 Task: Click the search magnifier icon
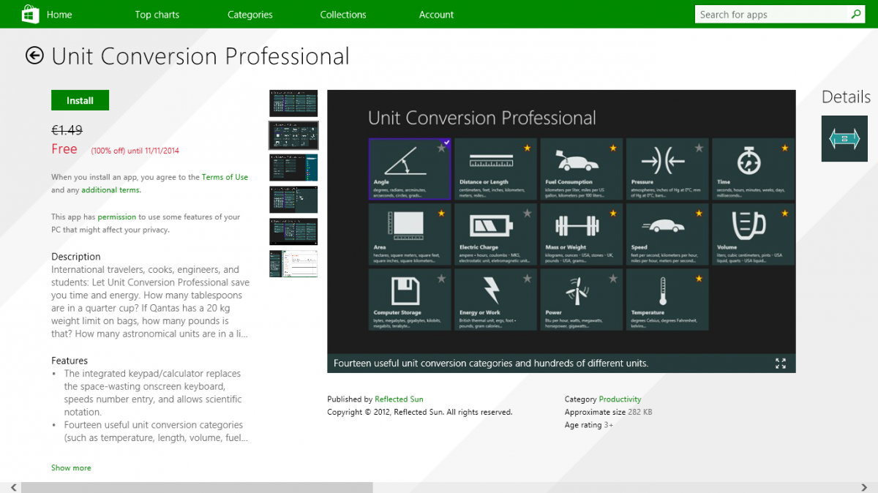[x=855, y=14]
